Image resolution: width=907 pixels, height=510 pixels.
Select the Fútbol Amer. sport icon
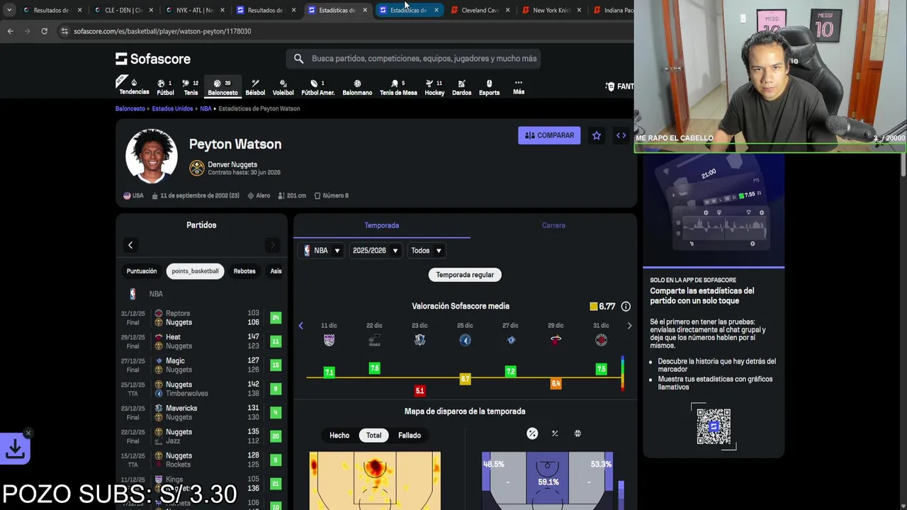317,87
